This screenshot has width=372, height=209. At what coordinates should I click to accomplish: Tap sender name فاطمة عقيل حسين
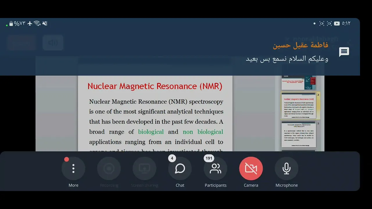301,45
